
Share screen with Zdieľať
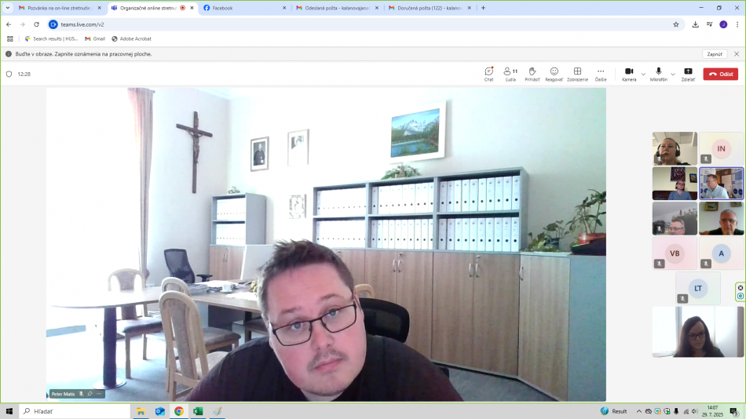click(x=688, y=75)
